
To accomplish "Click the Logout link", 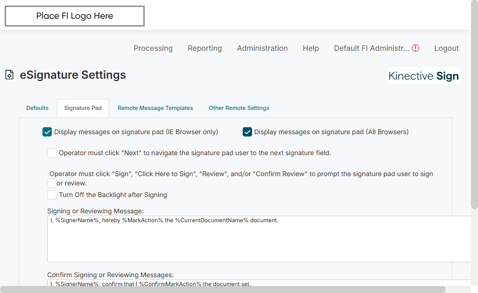I will pyautogui.click(x=447, y=48).
